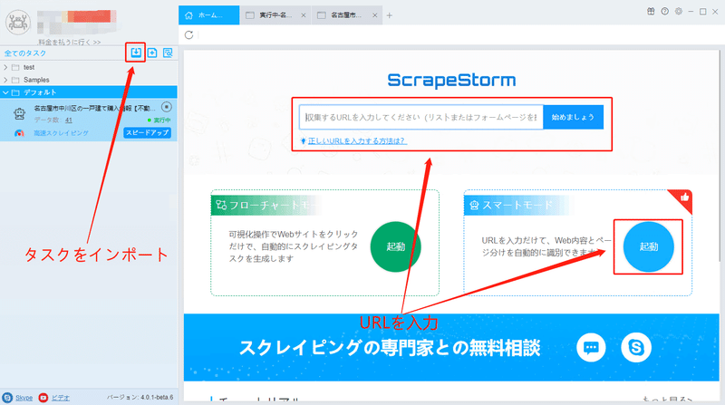
Task: Click the search tasks icon
Action: [168, 53]
